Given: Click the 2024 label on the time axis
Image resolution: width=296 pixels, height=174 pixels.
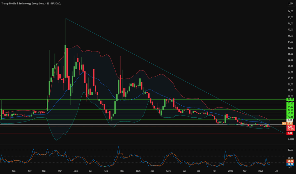Looking at the screenshot, I should tap(44, 171).
